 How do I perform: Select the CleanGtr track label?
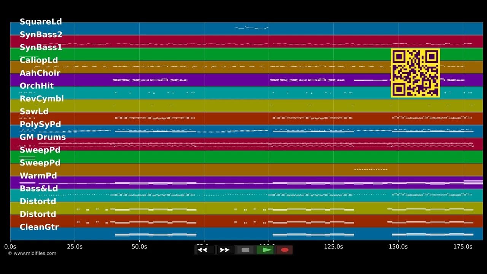pyautogui.click(x=39, y=227)
